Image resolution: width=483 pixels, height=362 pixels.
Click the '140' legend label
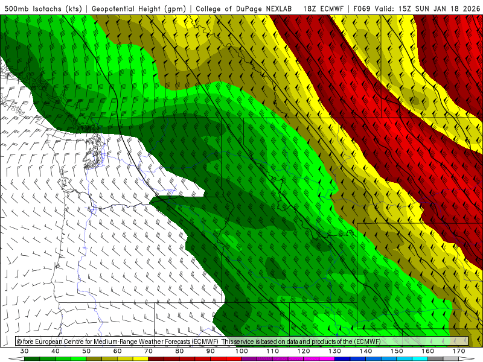(x=366, y=351)
